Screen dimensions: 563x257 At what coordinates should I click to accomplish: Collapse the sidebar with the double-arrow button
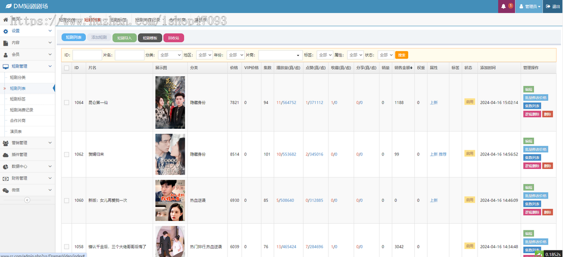(27, 200)
